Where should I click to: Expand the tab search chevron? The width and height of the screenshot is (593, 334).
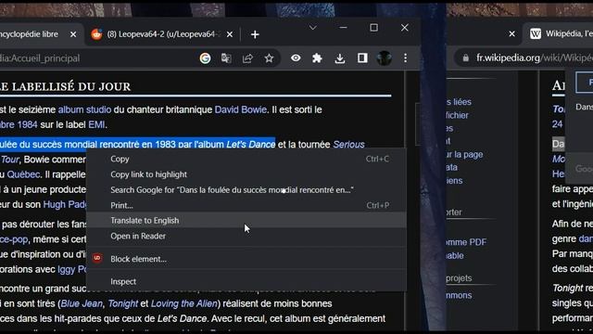pos(313,28)
